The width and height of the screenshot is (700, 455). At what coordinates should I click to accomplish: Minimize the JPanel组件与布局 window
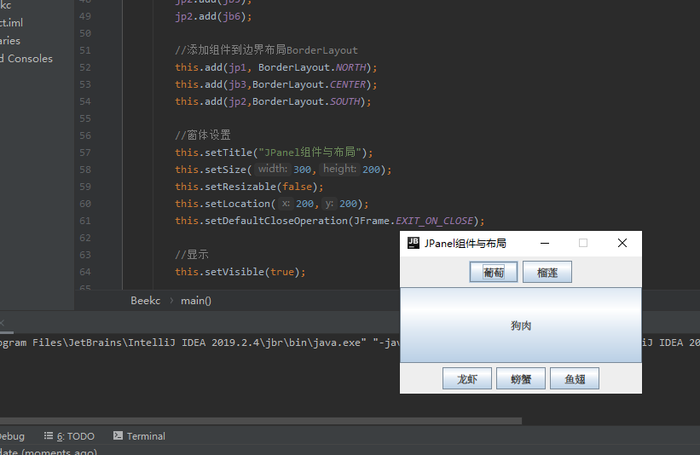tap(543, 243)
